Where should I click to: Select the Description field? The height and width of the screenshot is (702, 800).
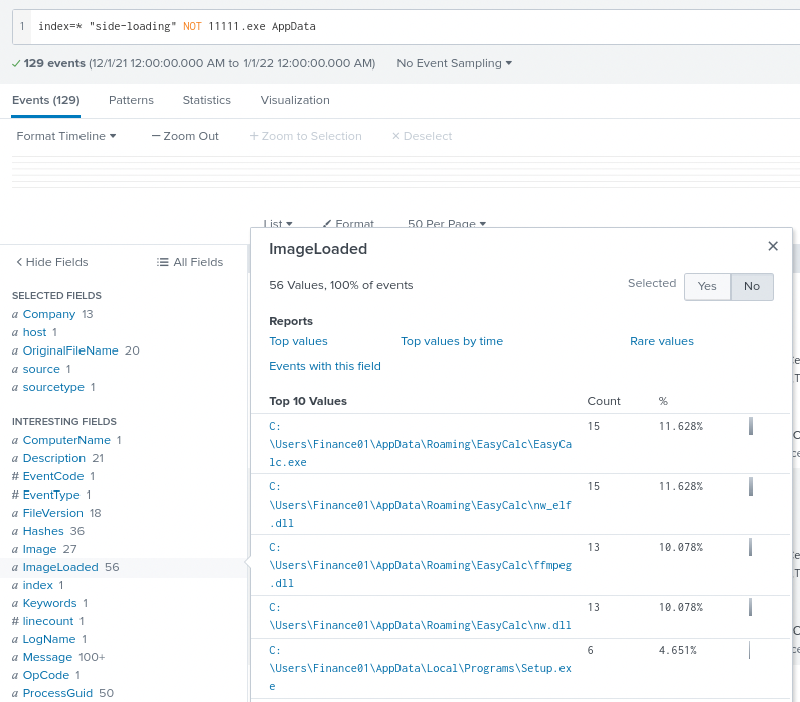point(54,458)
